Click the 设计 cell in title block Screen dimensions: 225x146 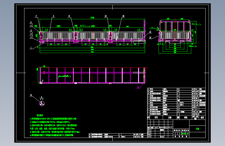149,130
